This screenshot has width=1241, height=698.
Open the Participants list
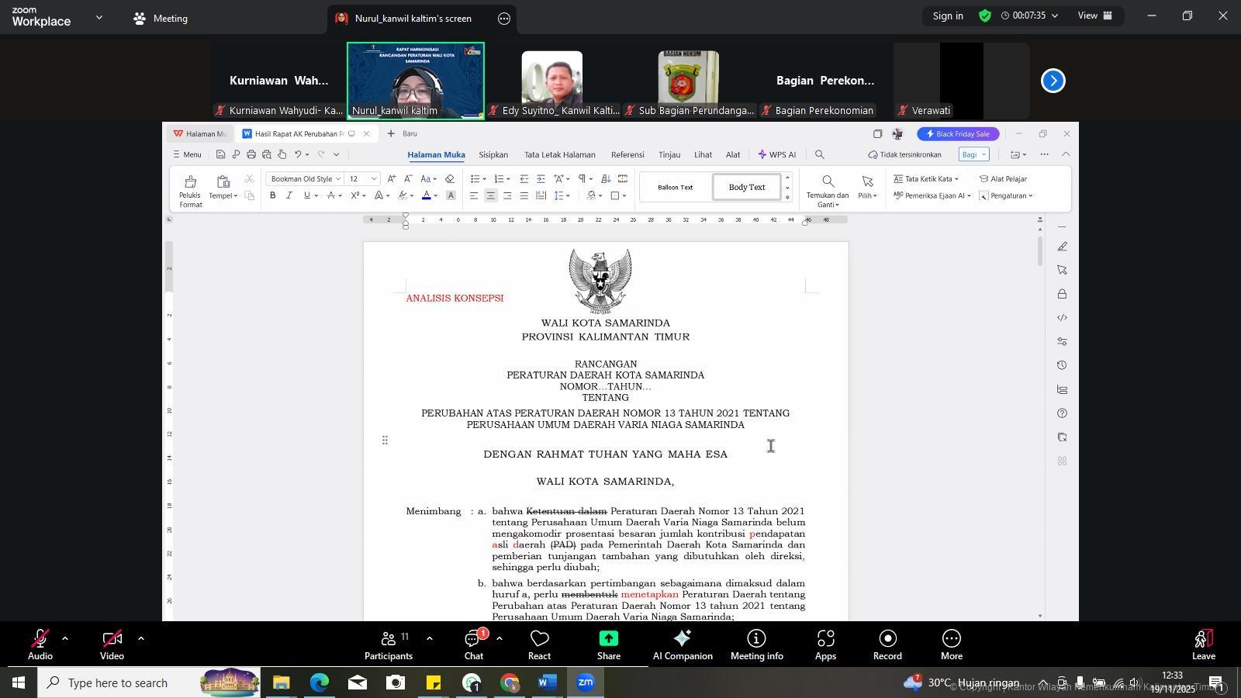coord(388,644)
